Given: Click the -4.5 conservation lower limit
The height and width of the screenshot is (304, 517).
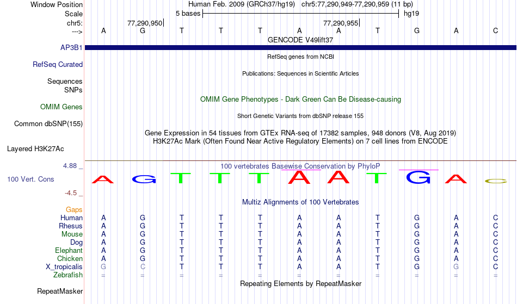Looking at the screenshot, I should click(71, 193).
